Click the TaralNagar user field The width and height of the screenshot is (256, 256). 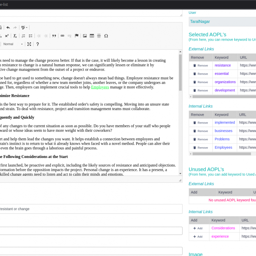coord(222,22)
